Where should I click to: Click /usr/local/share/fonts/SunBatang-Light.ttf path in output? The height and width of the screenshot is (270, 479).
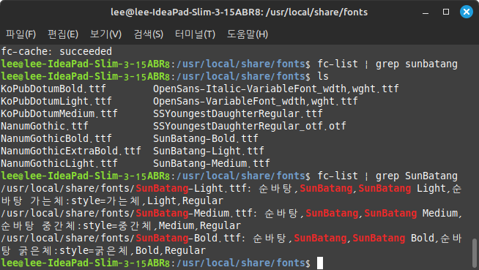tap(124, 189)
